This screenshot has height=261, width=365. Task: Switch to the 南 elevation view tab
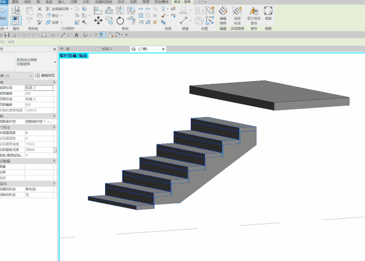coord(67,49)
